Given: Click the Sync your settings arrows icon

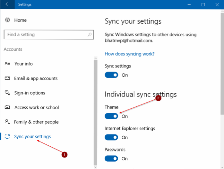Looking at the screenshot, I should pos(7,137).
